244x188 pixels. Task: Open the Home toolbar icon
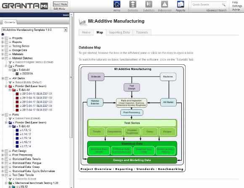click(x=117, y=4)
